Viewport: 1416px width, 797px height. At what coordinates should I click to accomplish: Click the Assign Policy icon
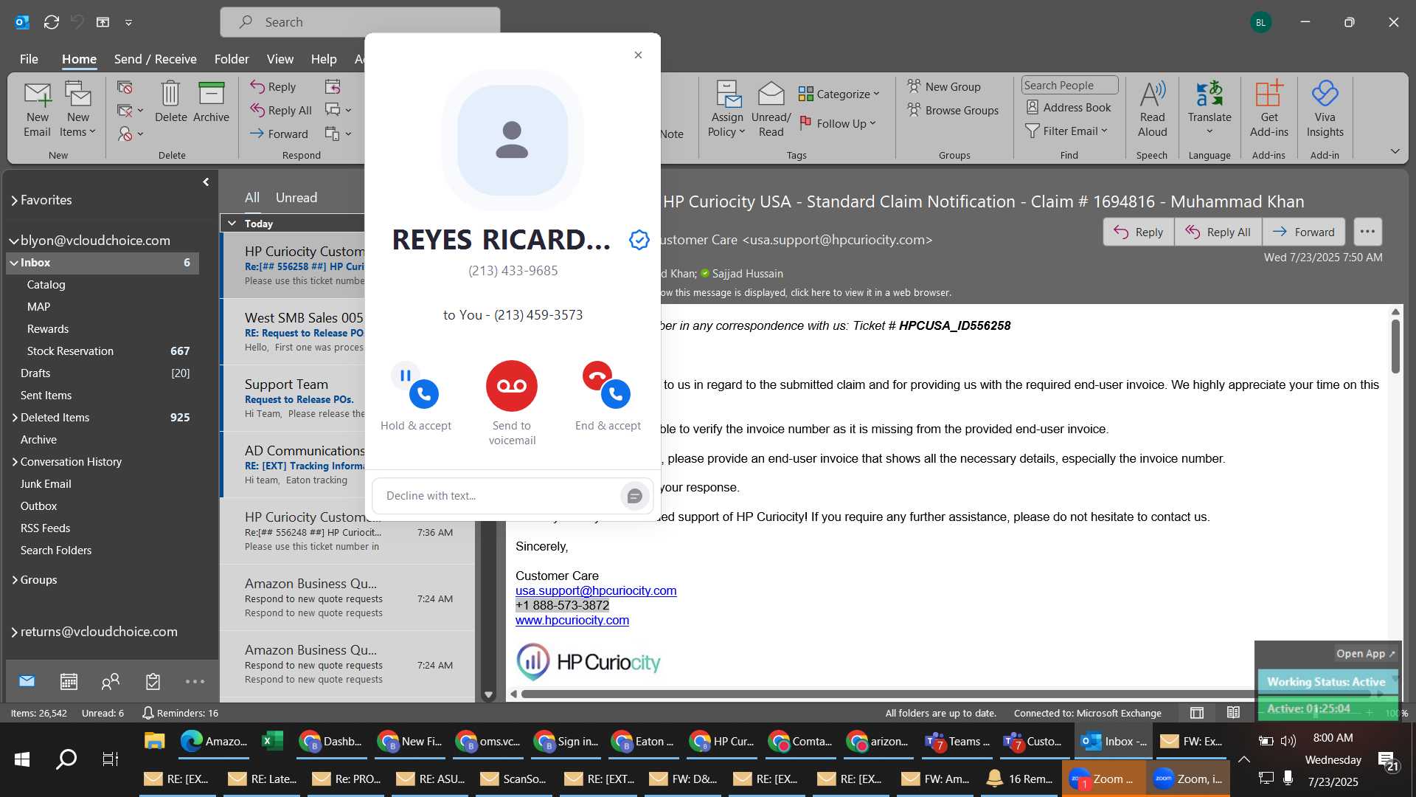pos(727,109)
